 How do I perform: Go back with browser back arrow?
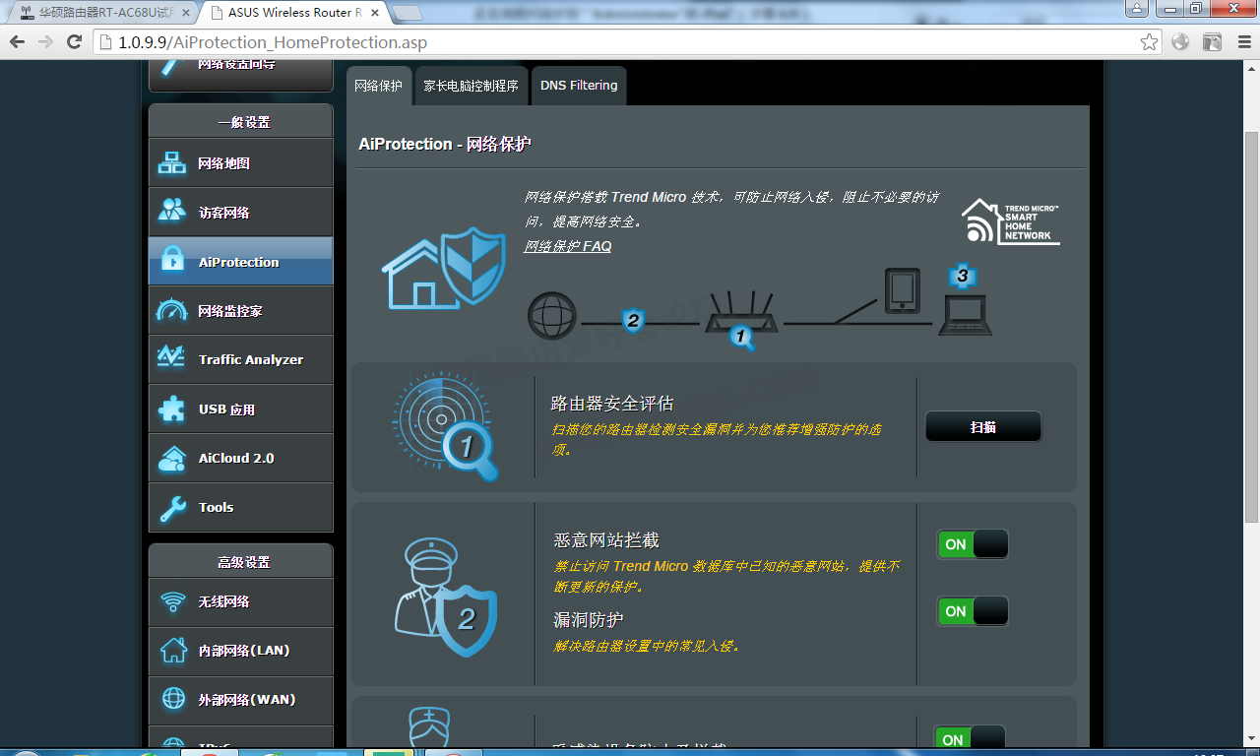tap(17, 42)
